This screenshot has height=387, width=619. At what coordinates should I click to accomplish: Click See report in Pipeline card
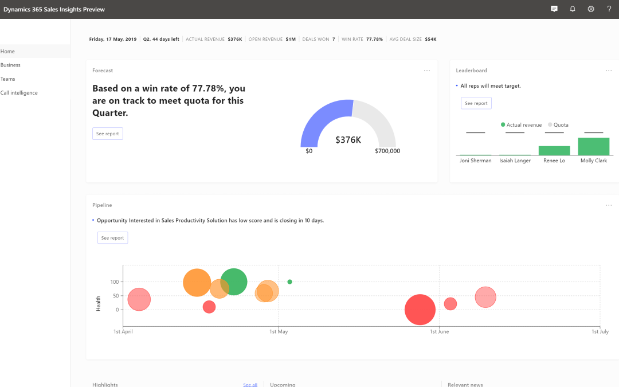(x=112, y=237)
